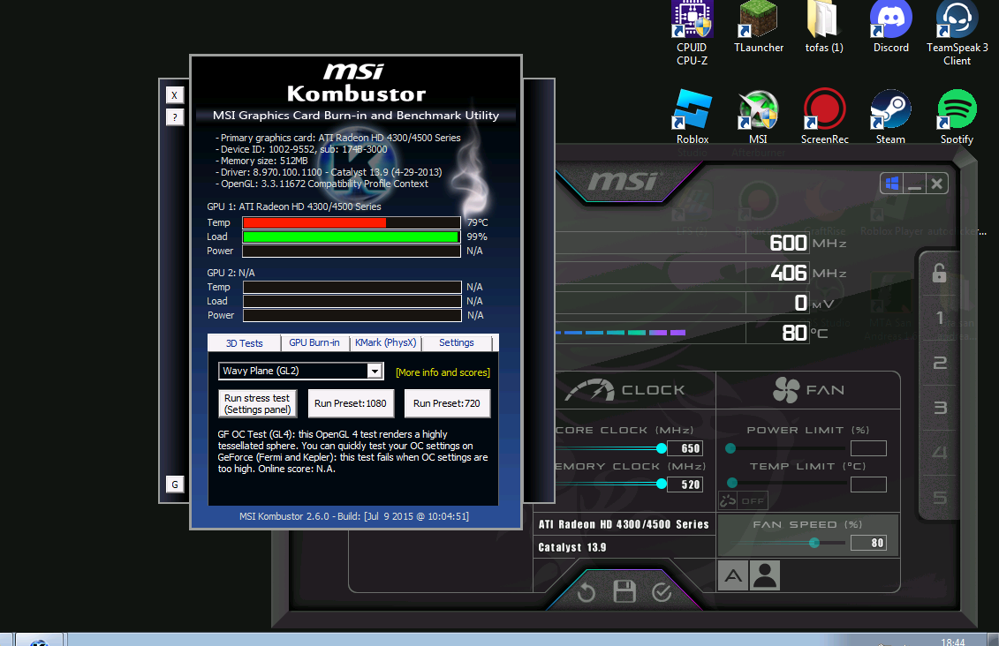Switch to the GPU Burn-in tab
The image size is (999, 646).
point(314,342)
